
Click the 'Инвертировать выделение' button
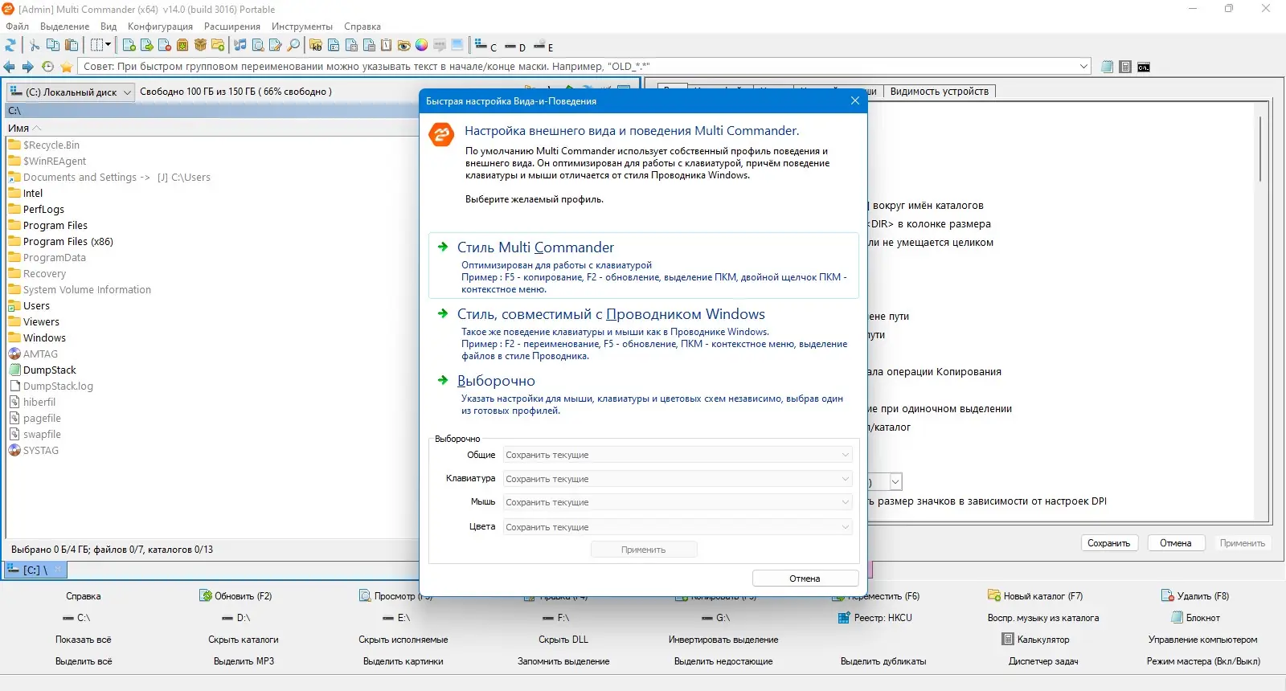(x=723, y=640)
